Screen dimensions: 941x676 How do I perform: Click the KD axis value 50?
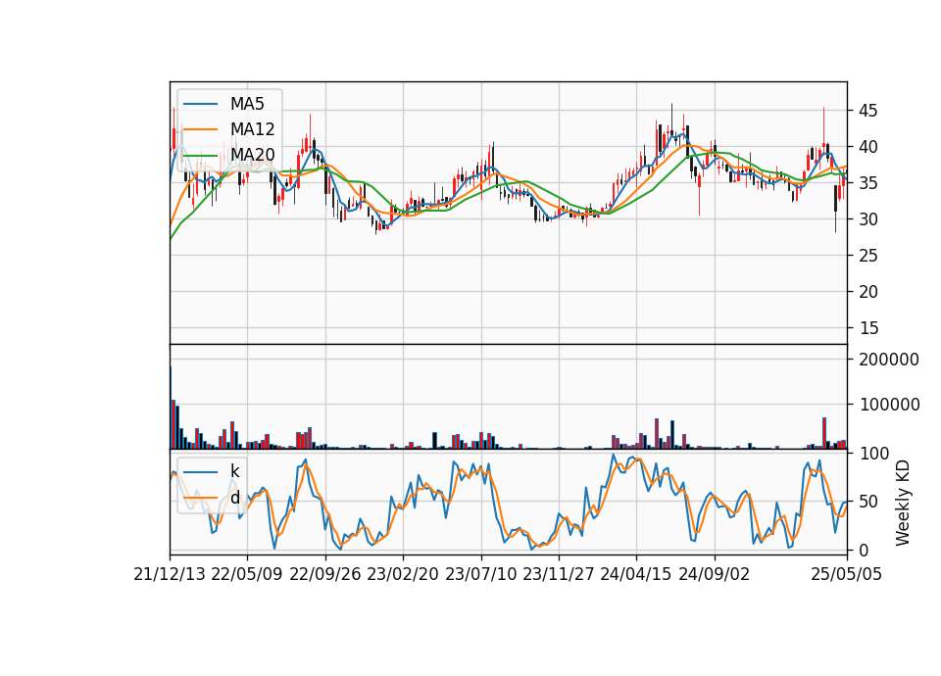tap(868, 502)
